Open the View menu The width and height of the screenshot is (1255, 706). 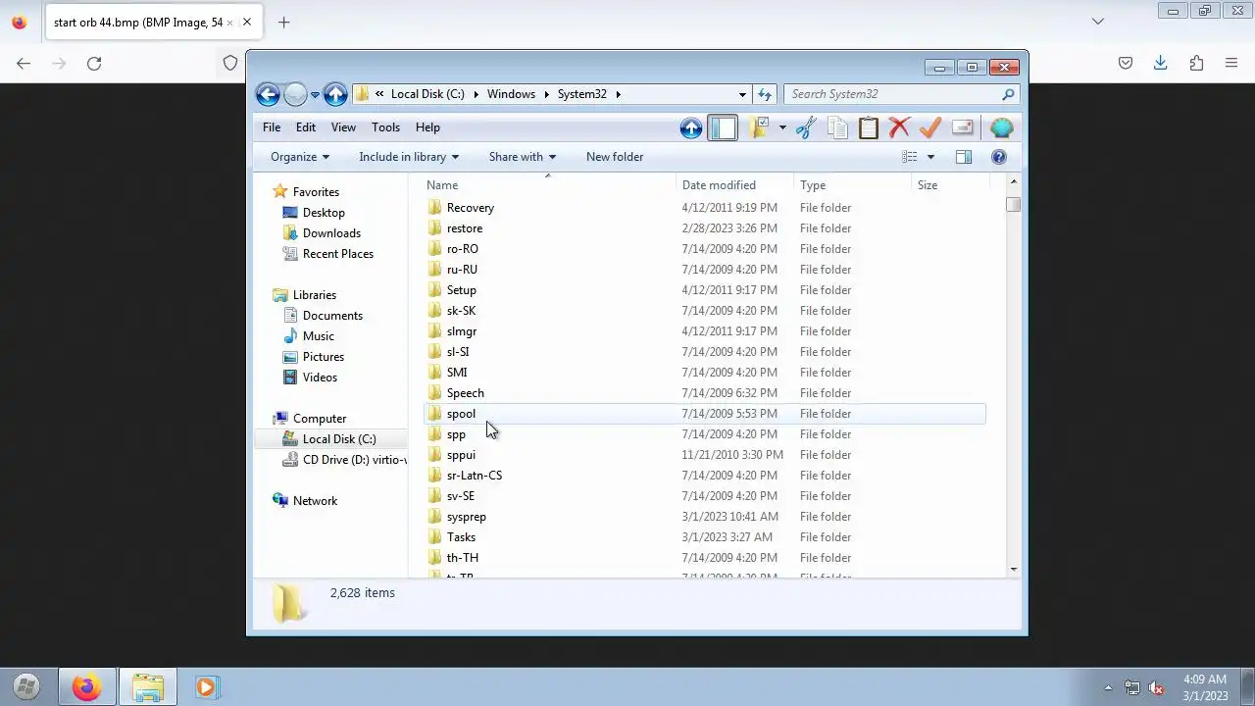[x=343, y=127]
